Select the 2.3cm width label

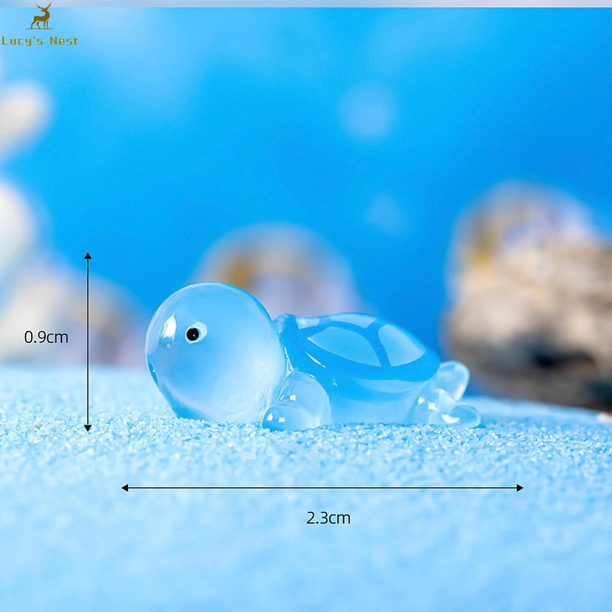tap(328, 518)
